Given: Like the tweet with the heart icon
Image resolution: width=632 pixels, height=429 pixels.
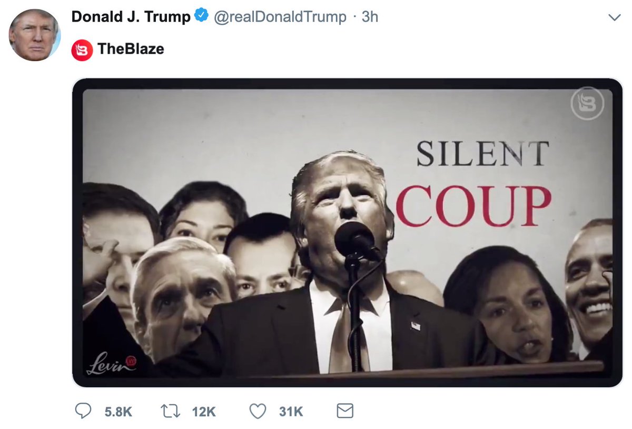Looking at the screenshot, I should (x=258, y=411).
